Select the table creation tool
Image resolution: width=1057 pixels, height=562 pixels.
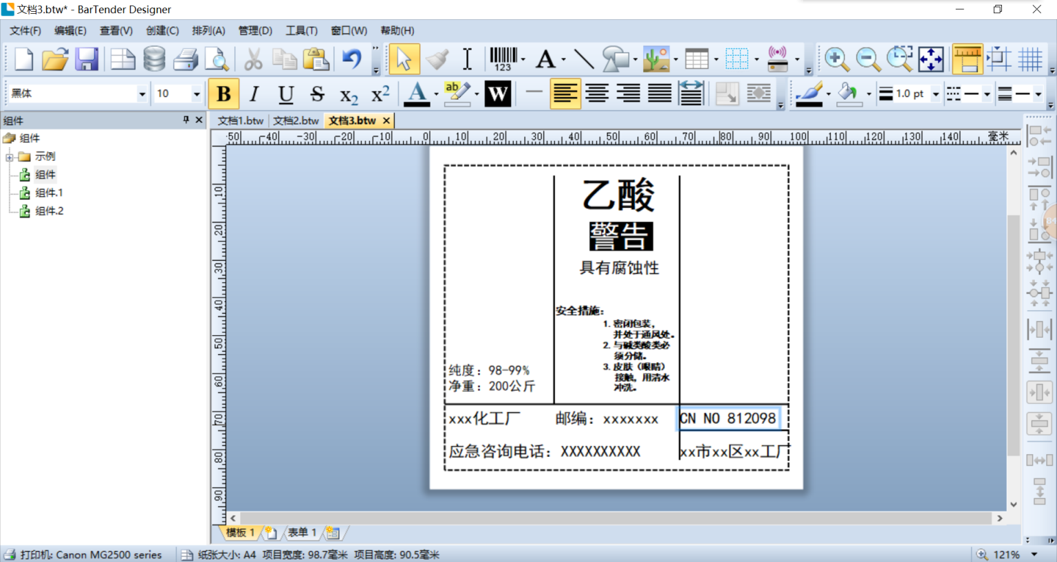point(697,59)
